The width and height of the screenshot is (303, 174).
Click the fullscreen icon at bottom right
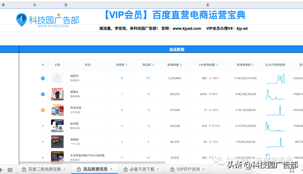click(292, 170)
